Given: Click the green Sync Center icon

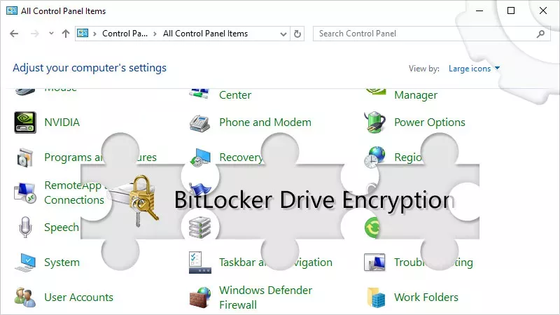Looking at the screenshot, I should [x=372, y=227].
